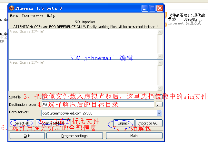
Task: Click lower list scrollbar down arrow
Action: 160,88
